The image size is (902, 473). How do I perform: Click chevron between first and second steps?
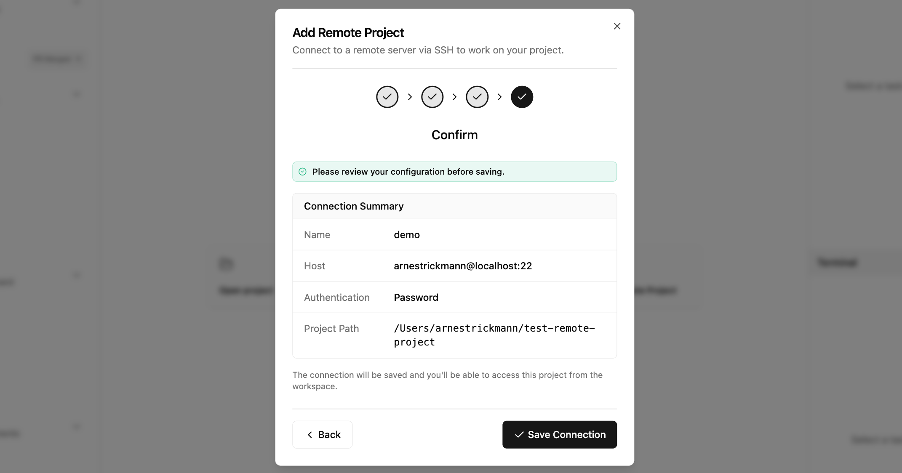click(410, 97)
